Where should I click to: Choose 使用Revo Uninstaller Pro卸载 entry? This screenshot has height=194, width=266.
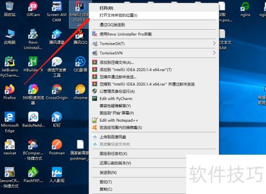(x=154, y=34)
